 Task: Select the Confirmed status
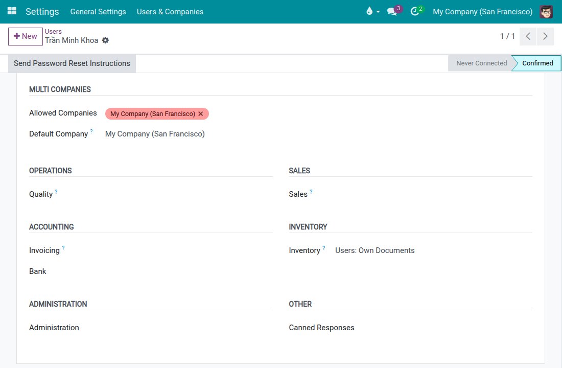(537, 63)
